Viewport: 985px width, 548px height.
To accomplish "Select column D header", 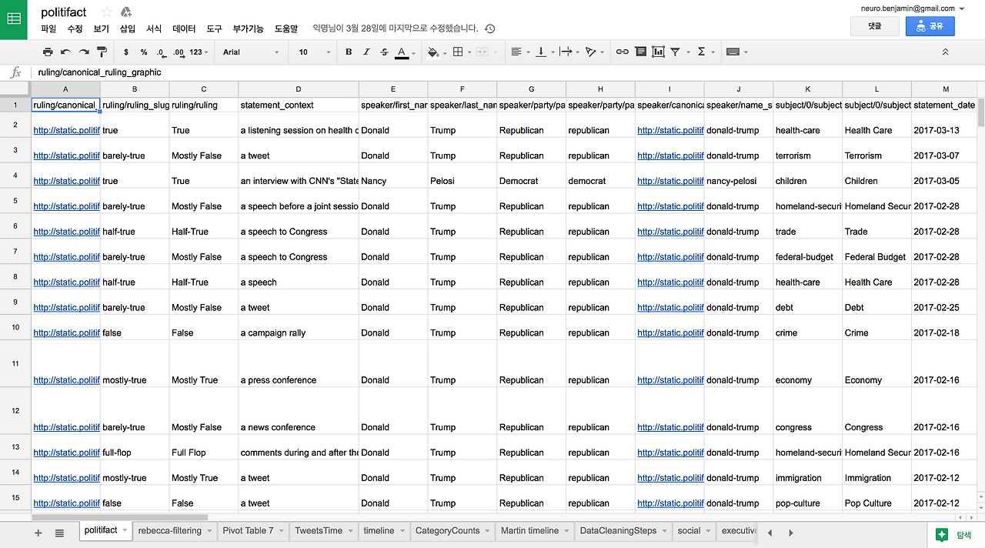I will (299, 89).
